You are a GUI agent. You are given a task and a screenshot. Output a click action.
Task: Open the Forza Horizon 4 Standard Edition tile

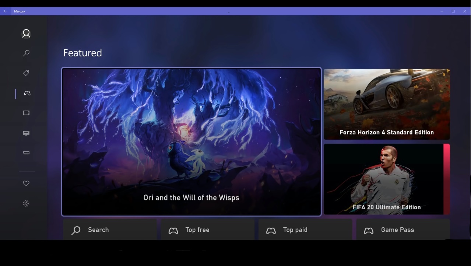point(387,104)
